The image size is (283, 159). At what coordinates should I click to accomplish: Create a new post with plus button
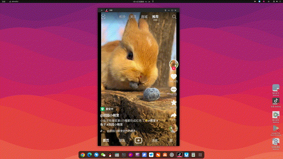pos(138,140)
